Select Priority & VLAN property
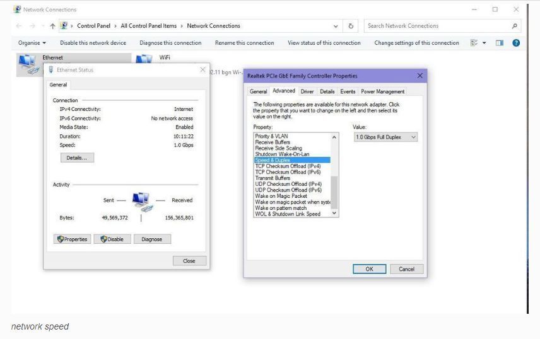The image size is (540, 339). click(x=292, y=136)
